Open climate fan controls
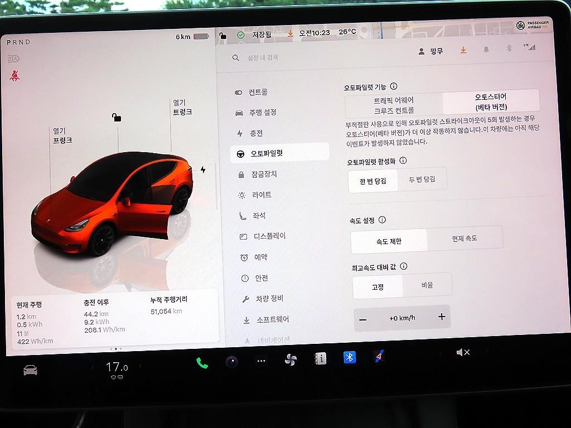Viewport: 571px width, 428px height. 290,360
